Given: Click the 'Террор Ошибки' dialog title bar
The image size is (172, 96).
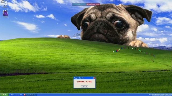Looking at the screenshot, I should [84, 78].
